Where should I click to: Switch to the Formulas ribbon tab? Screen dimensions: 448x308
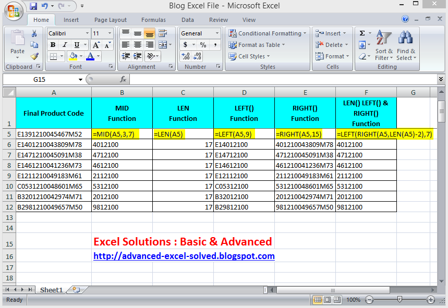click(153, 20)
